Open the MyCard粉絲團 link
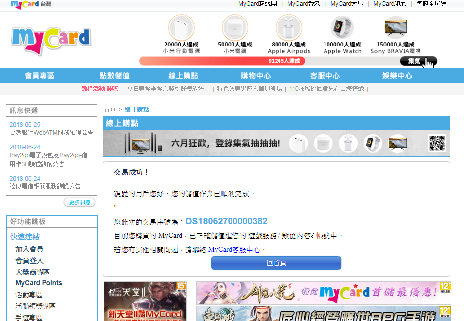The width and height of the screenshot is (464, 321). point(257,4)
